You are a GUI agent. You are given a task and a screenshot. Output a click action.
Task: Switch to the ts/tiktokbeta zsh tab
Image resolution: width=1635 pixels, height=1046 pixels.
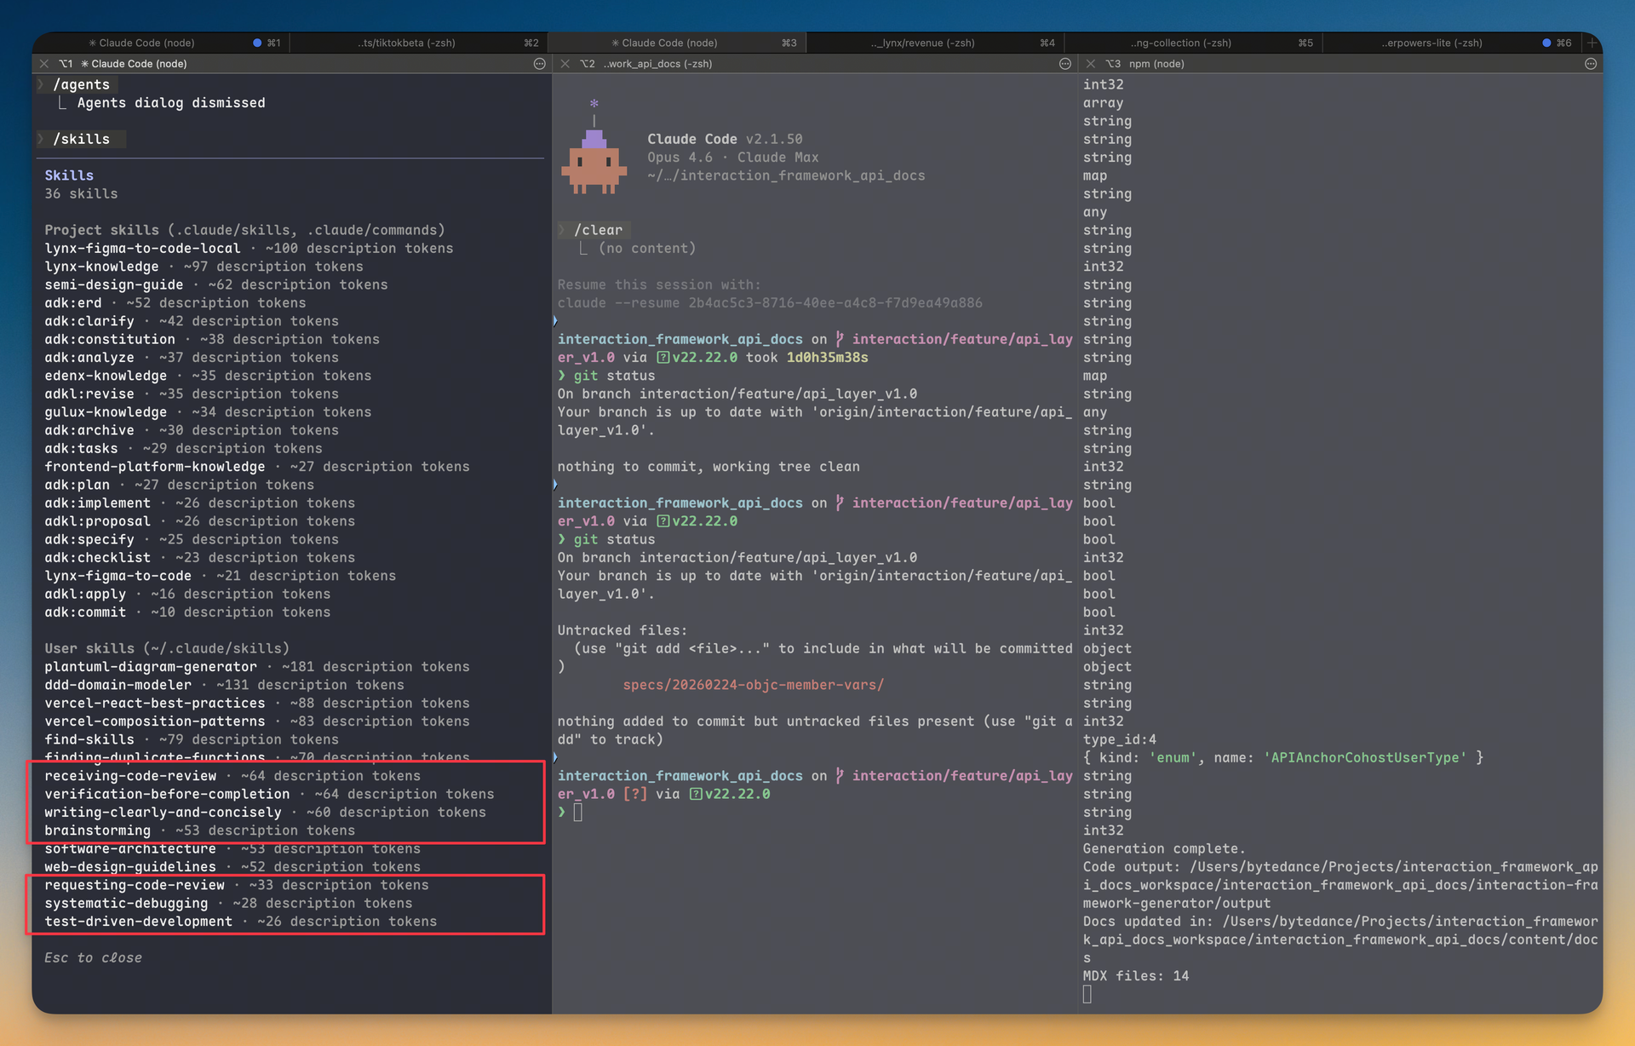click(x=406, y=43)
